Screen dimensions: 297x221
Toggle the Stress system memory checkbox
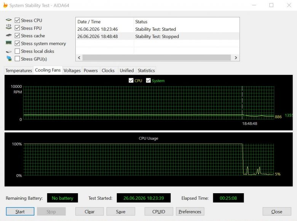coord(17,43)
